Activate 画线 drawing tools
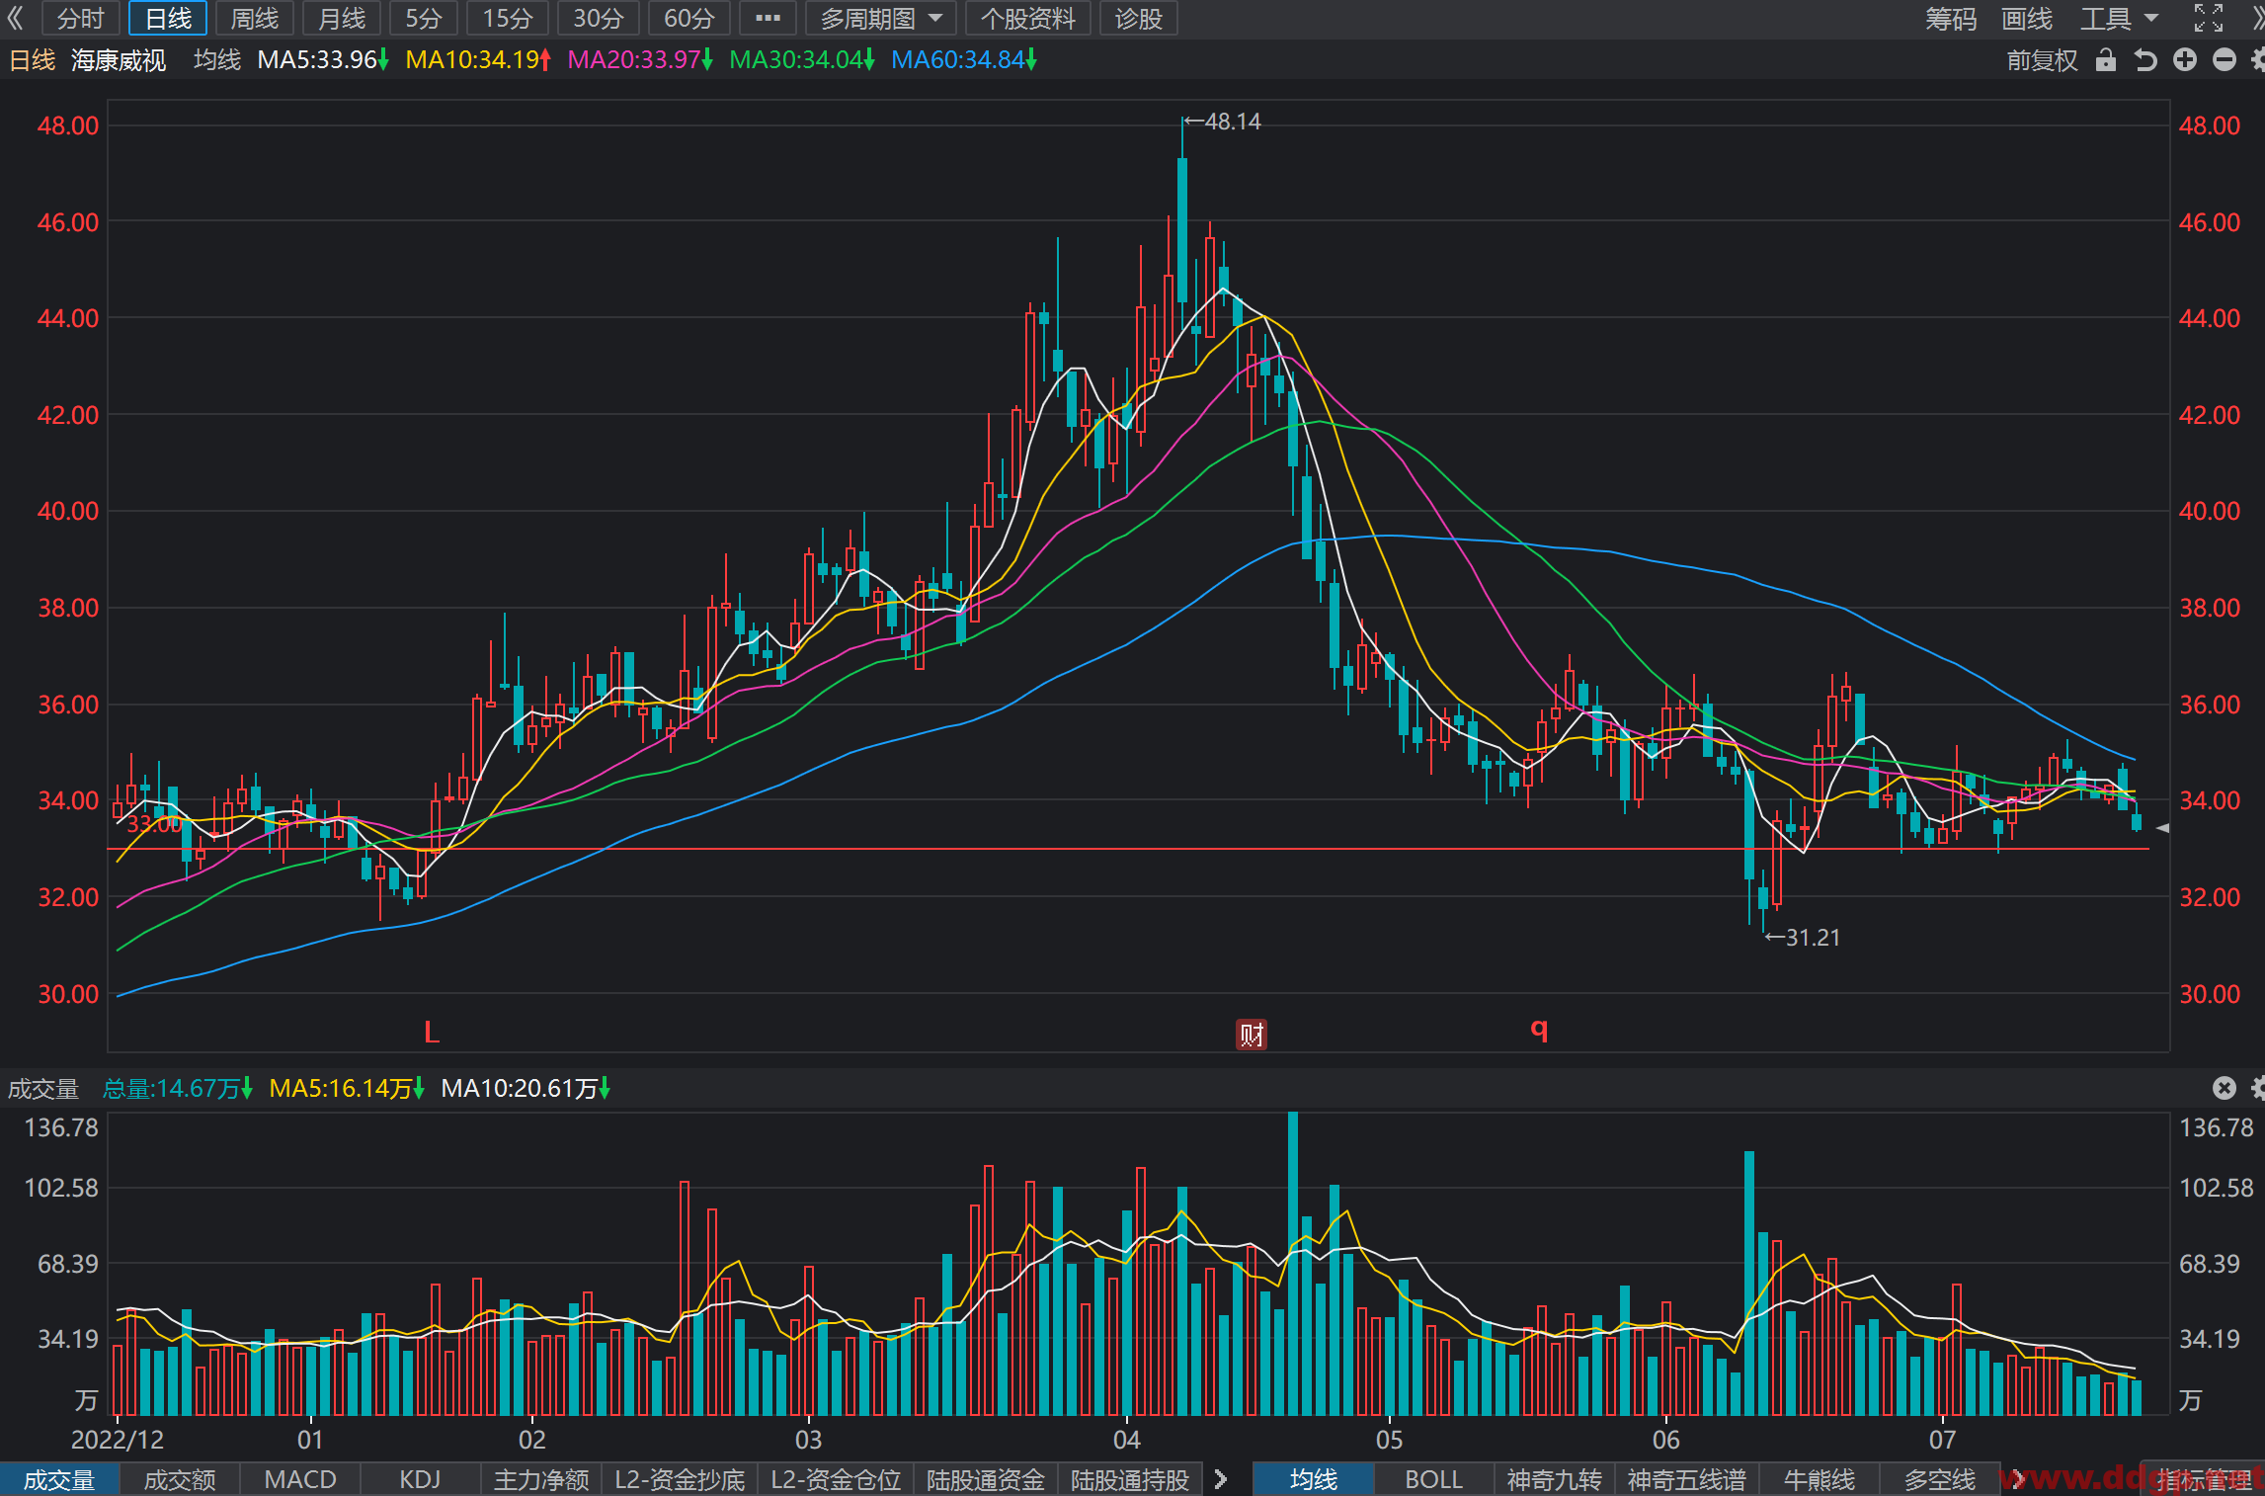The height and width of the screenshot is (1496, 2265). pos(2027,18)
